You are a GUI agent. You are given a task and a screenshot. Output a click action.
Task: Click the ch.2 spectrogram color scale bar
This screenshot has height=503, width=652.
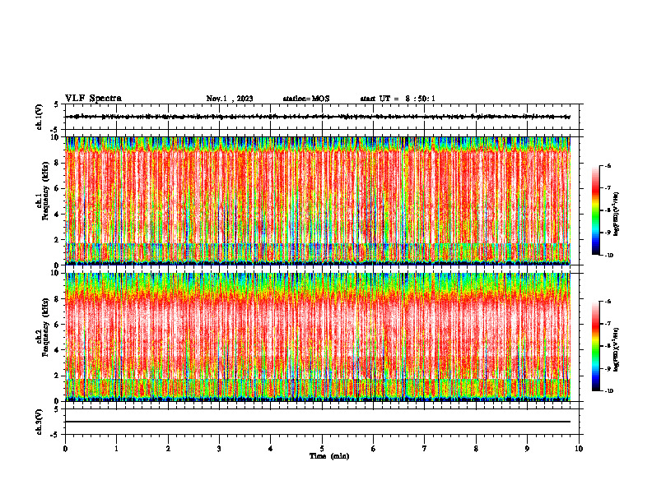pyautogui.click(x=595, y=346)
